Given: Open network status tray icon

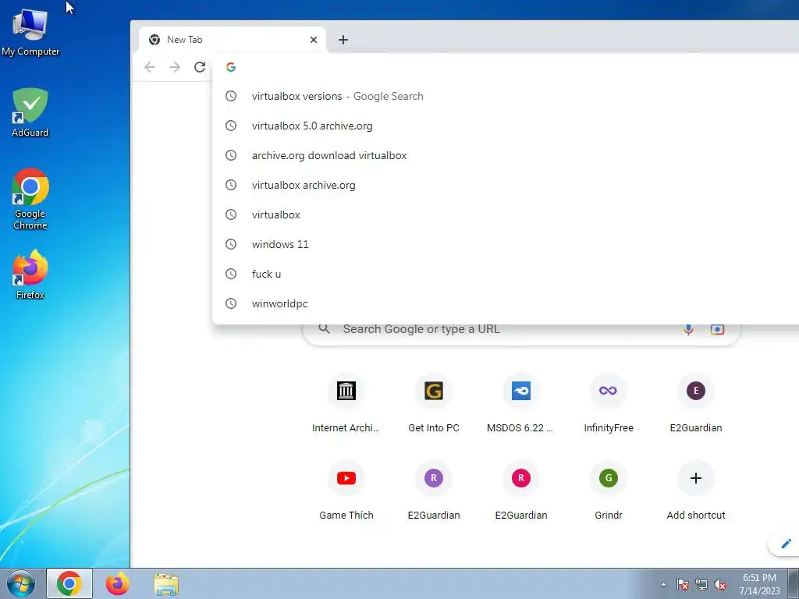Looking at the screenshot, I should click(701, 584).
